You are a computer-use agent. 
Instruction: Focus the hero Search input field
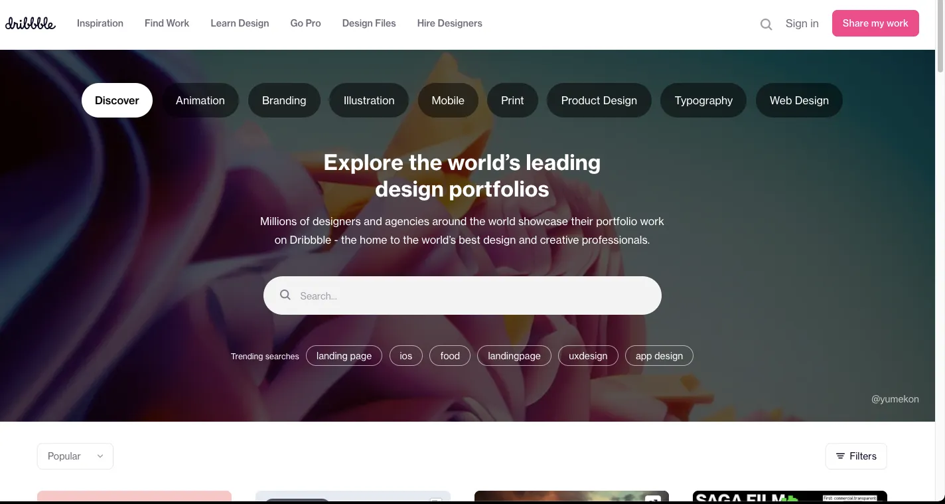coord(471,295)
